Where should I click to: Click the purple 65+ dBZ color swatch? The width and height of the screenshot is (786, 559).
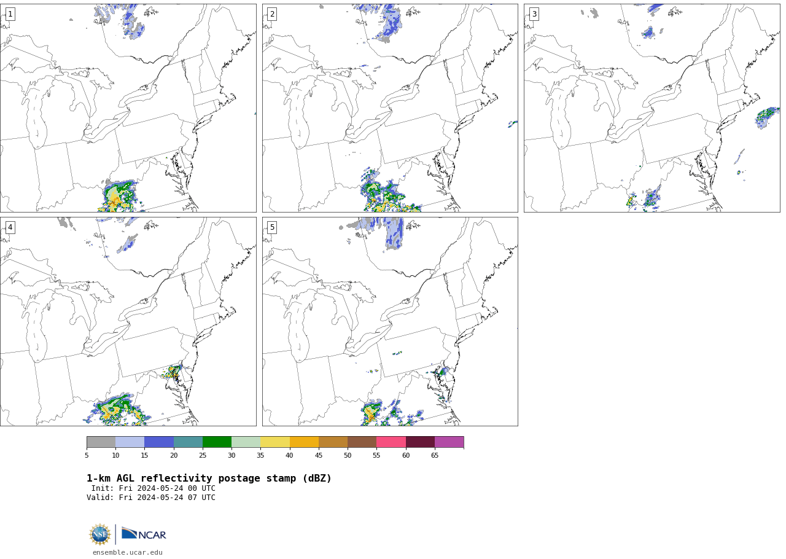coord(449,442)
